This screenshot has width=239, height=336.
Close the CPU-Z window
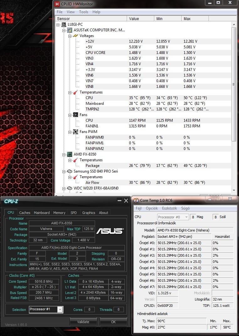click(x=126, y=201)
